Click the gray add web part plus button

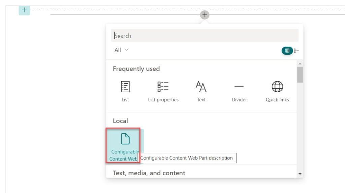point(205,15)
